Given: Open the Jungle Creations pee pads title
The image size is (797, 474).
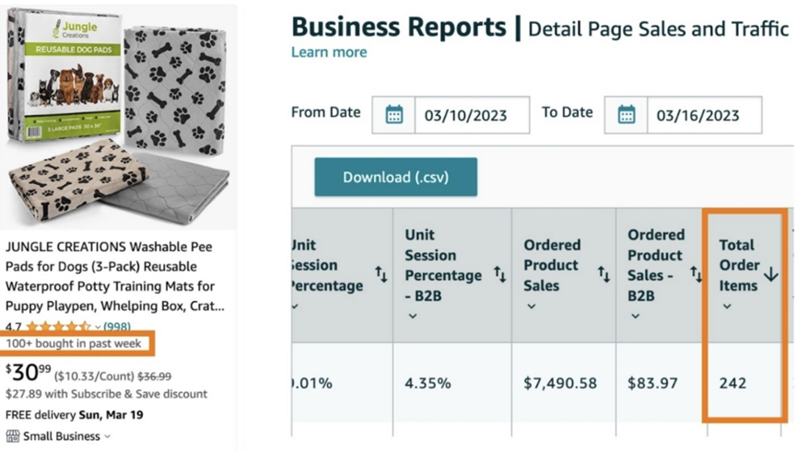Looking at the screenshot, I should 115,276.
